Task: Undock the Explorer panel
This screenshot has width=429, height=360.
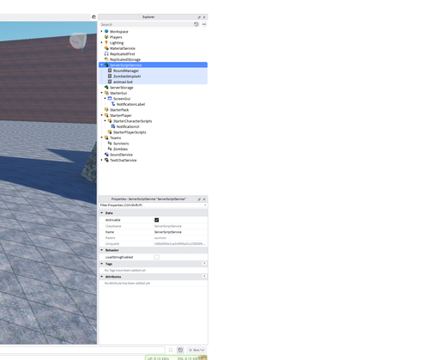Action: [x=199, y=17]
